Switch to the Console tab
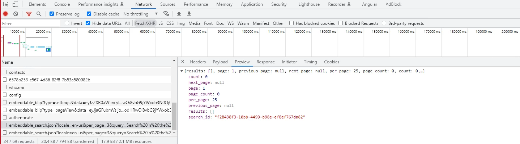520x144 pixels. [62, 4]
